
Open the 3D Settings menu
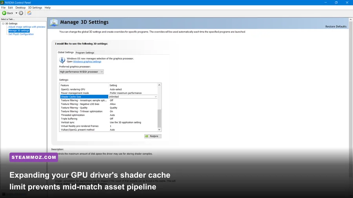[x=35, y=8]
